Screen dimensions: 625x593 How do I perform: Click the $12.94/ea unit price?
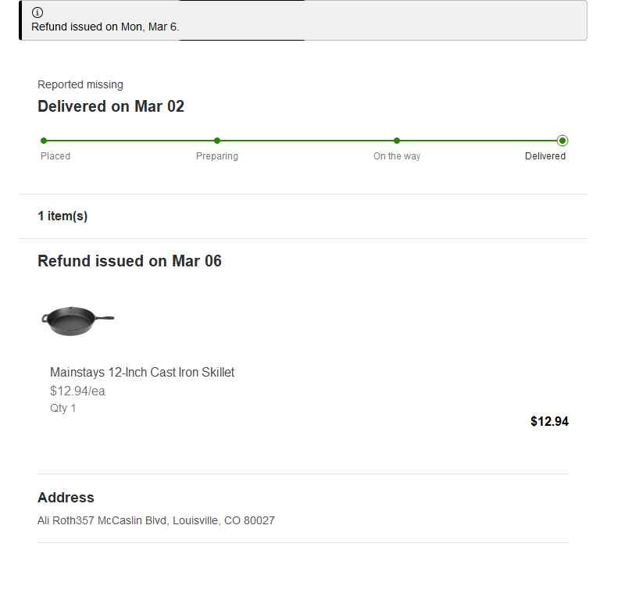click(77, 391)
